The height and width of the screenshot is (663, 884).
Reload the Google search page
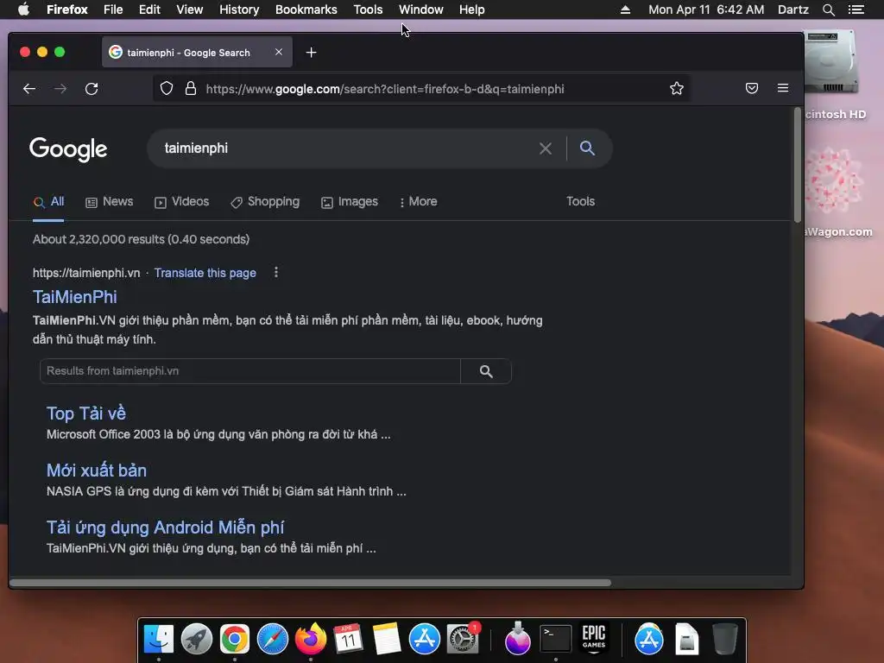pos(92,89)
